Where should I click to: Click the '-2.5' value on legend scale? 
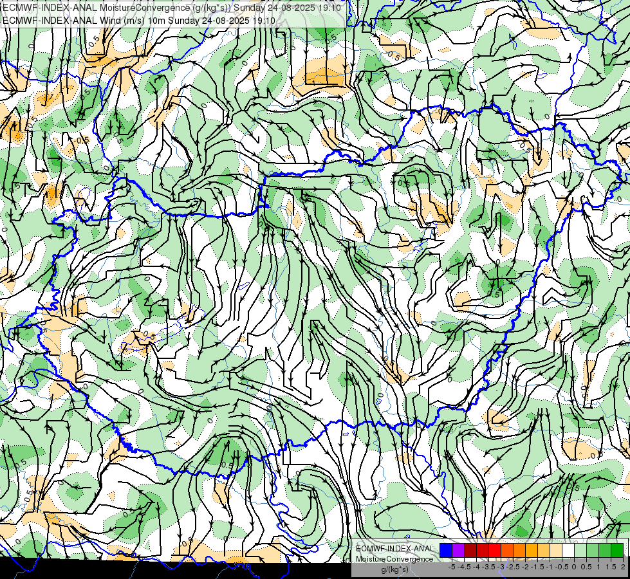tap(513, 567)
